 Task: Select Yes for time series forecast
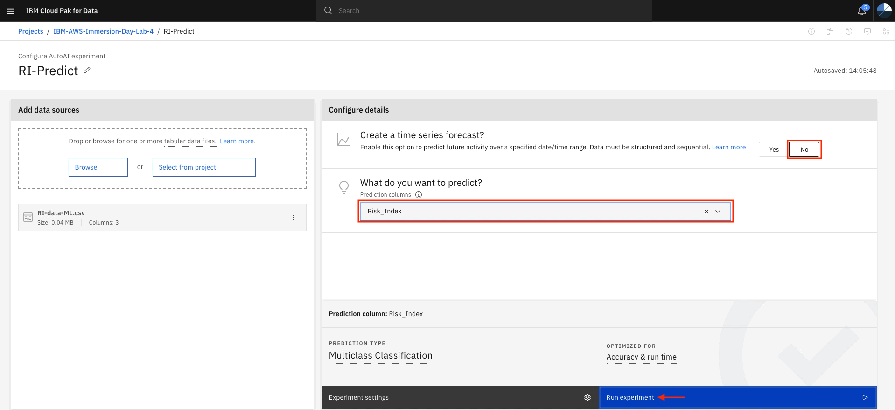(774, 149)
